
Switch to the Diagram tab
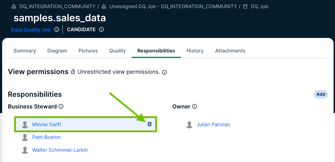click(57, 51)
